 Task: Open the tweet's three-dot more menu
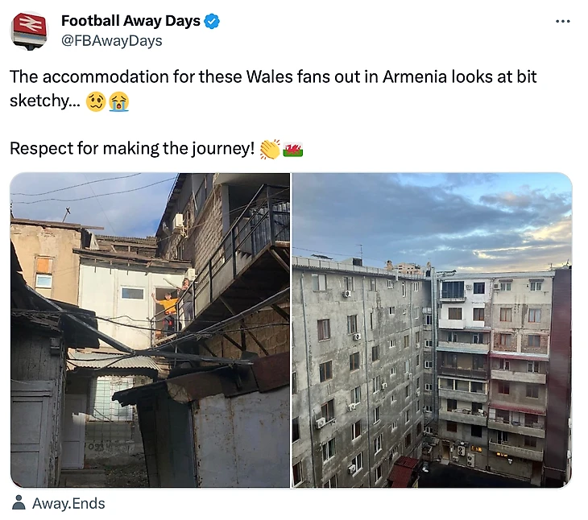pyautogui.click(x=562, y=22)
